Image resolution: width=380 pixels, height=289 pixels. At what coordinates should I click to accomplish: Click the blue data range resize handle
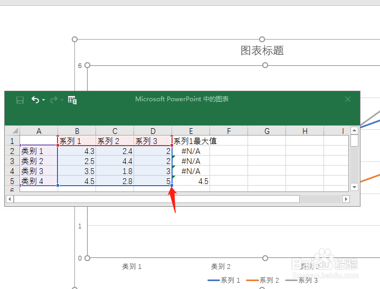coord(172,185)
